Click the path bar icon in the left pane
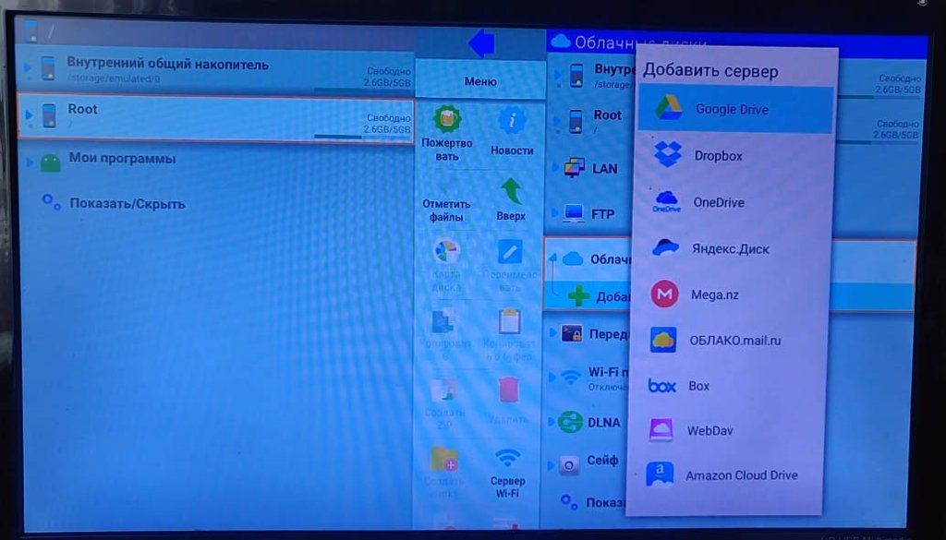Image resolution: width=946 pixels, height=540 pixels. point(30,32)
